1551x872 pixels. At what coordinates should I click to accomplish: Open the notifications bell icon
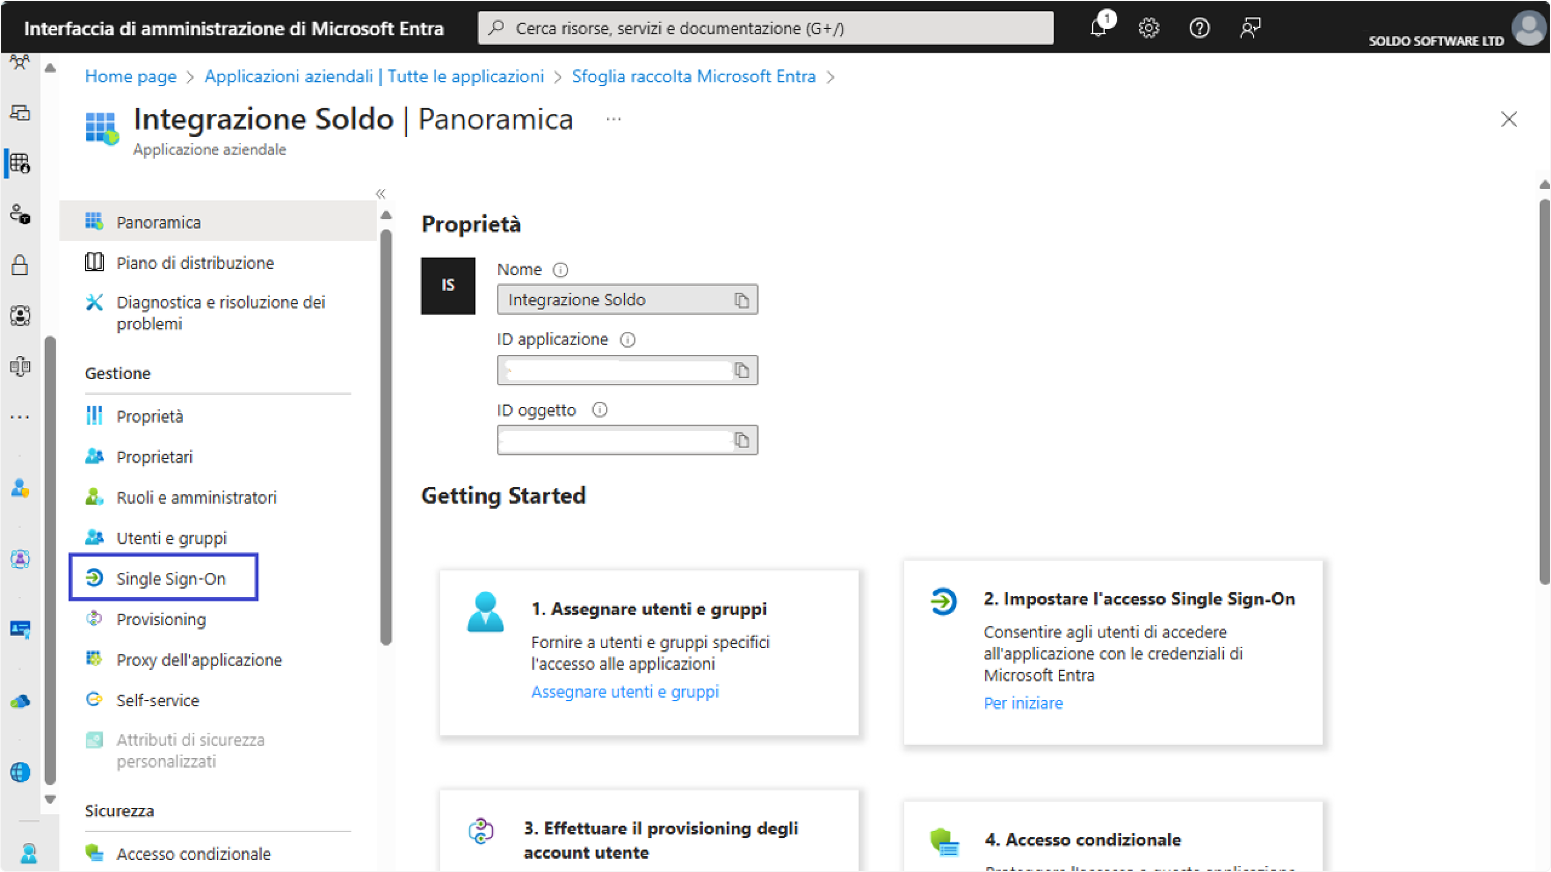1098,28
